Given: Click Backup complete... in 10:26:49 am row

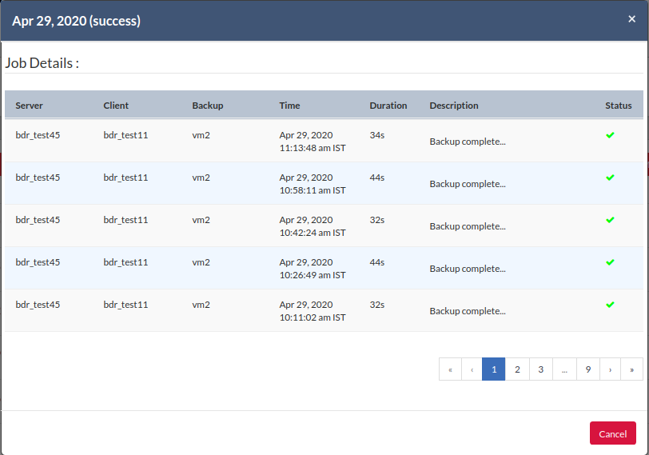Looking at the screenshot, I should 468,269.
